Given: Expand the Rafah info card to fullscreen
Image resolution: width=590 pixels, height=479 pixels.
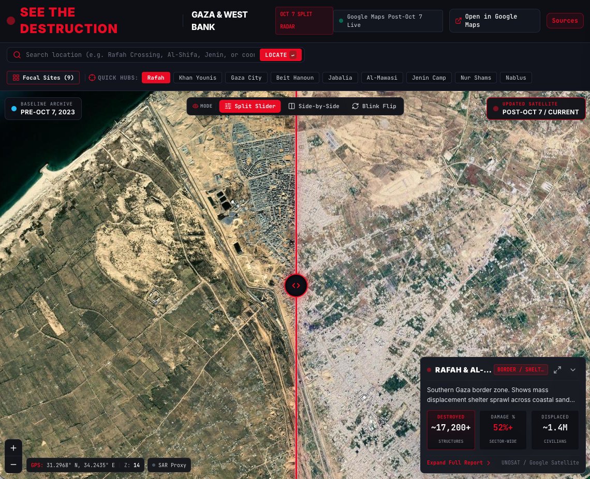Looking at the screenshot, I should click(x=557, y=369).
